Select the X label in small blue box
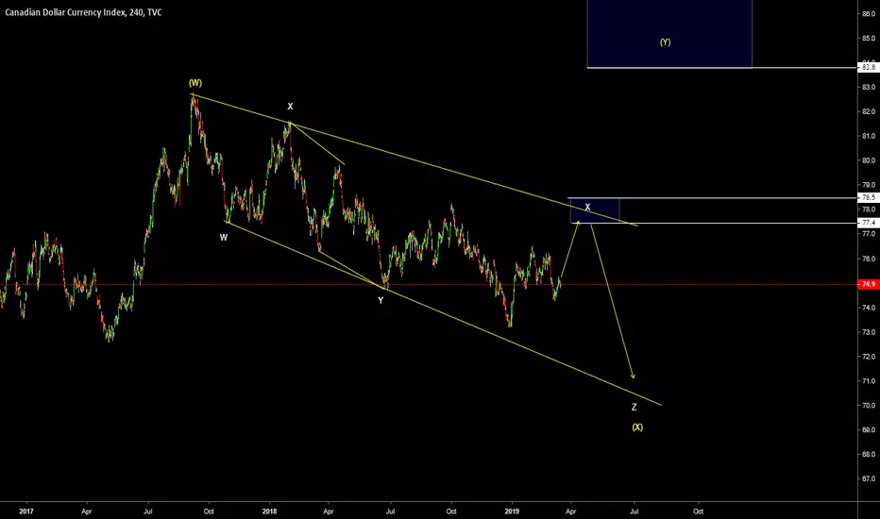This screenshot has width=880, height=519. click(x=587, y=207)
